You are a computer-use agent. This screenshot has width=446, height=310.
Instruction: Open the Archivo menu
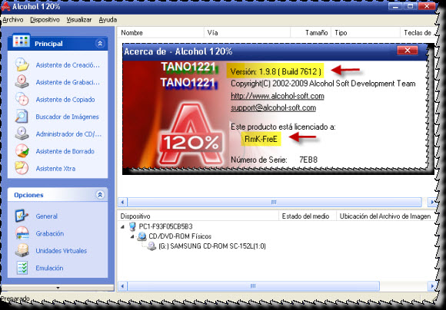13,20
